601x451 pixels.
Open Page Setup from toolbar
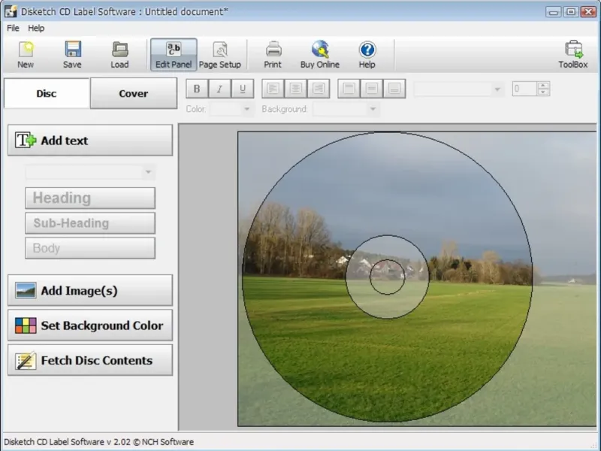click(220, 54)
